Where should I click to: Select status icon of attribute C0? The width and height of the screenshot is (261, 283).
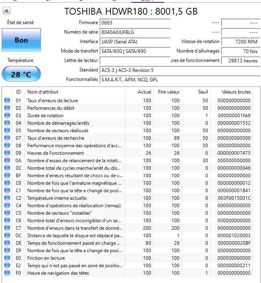pos(7,183)
